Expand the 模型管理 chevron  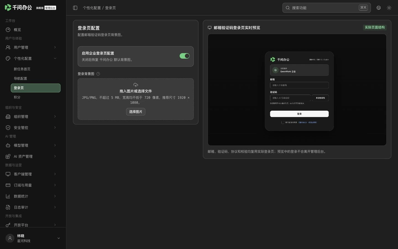coord(55,145)
